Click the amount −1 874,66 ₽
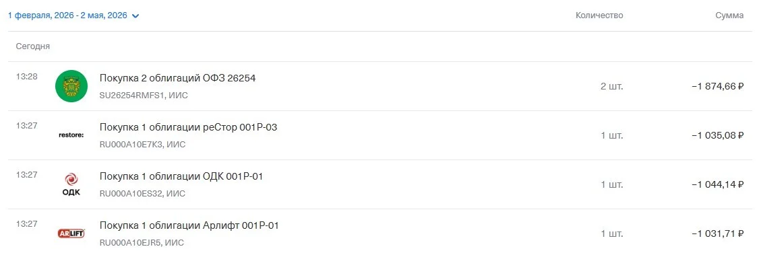The image size is (759, 253). (717, 86)
